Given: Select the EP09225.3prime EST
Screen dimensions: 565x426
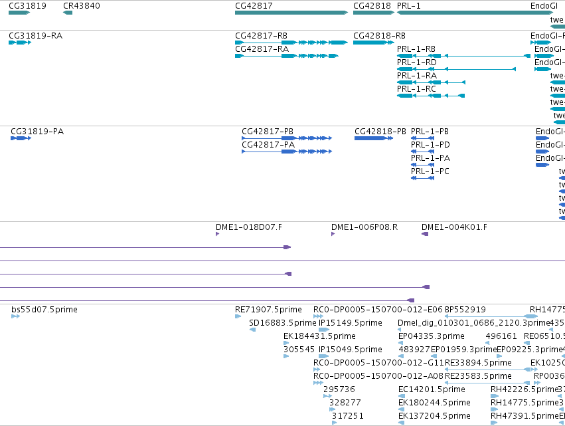Looking at the screenshot, I should [x=499, y=356].
